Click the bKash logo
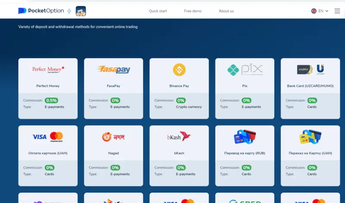Viewport: 345px width, 203px height. click(x=179, y=136)
